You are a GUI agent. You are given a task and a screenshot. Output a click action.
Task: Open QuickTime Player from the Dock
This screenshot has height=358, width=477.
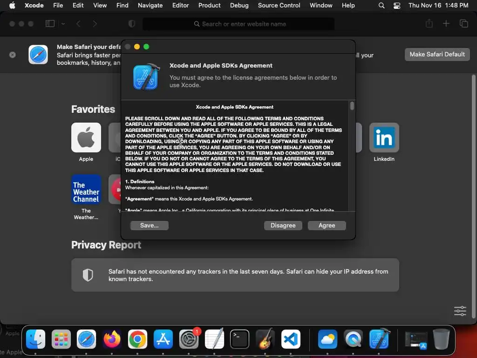(x=353, y=339)
